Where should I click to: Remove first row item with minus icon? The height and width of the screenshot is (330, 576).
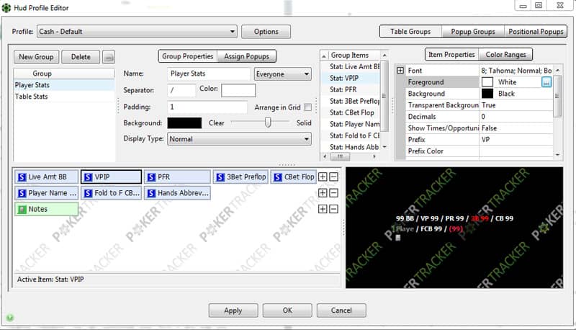tap(333, 177)
